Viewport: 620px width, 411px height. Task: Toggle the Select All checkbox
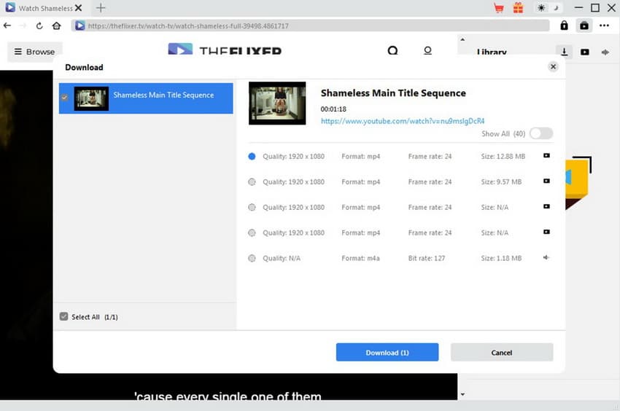click(x=64, y=317)
